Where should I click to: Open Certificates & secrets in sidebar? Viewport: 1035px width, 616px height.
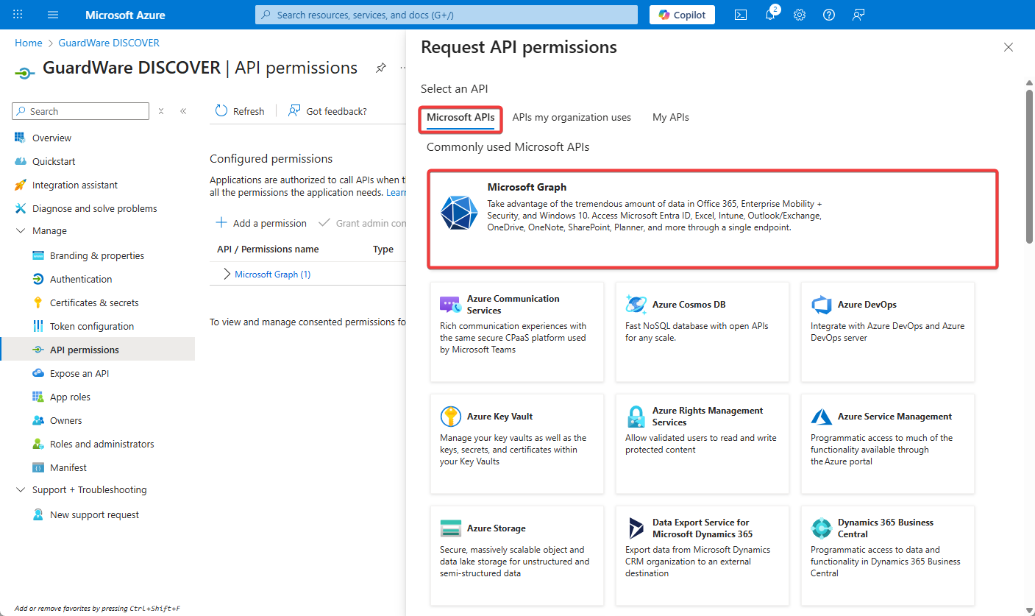[94, 303]
